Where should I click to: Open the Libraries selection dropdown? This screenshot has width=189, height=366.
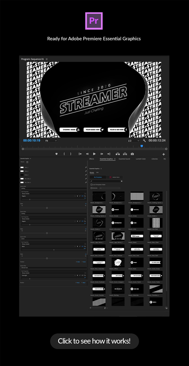(x=110, y=188)
